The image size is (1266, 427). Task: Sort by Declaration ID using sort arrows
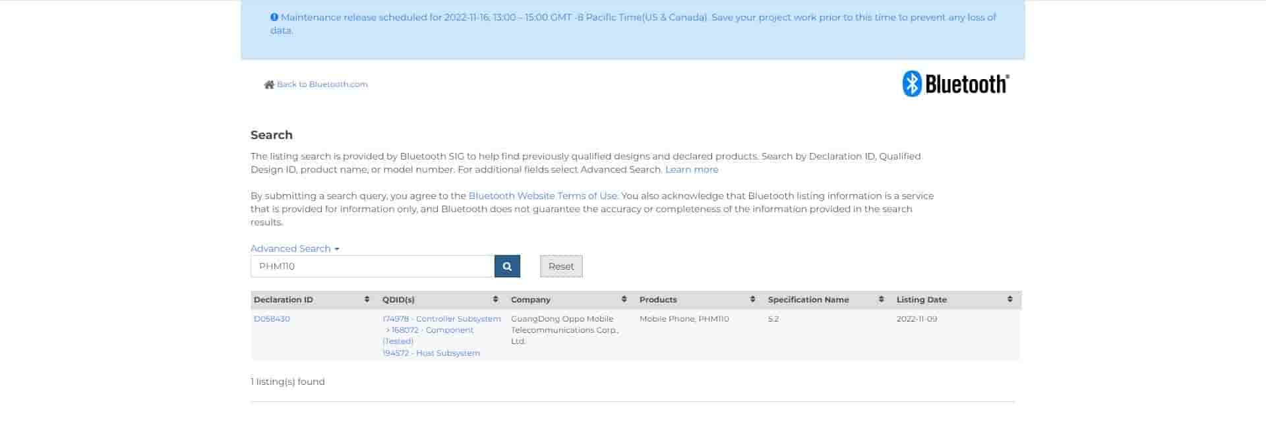(367, 300)
